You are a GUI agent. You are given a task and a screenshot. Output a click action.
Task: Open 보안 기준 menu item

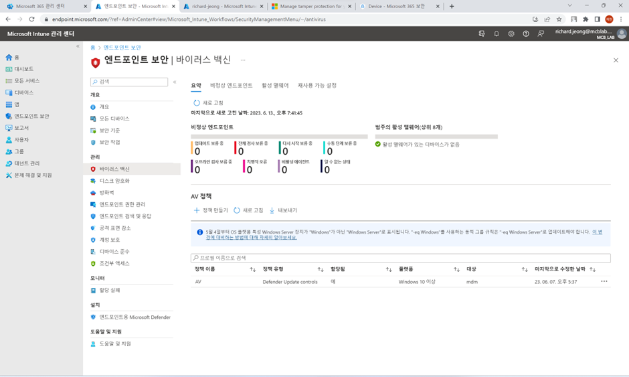click(105, 131)
